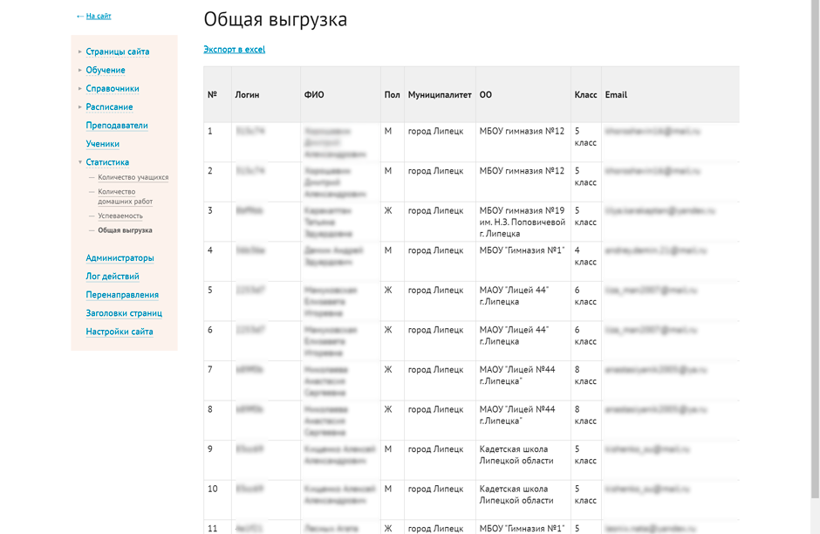Collapse the 'Статистика' section arrow
Viewport: 820px width, 534px height.
pos(80,162)
